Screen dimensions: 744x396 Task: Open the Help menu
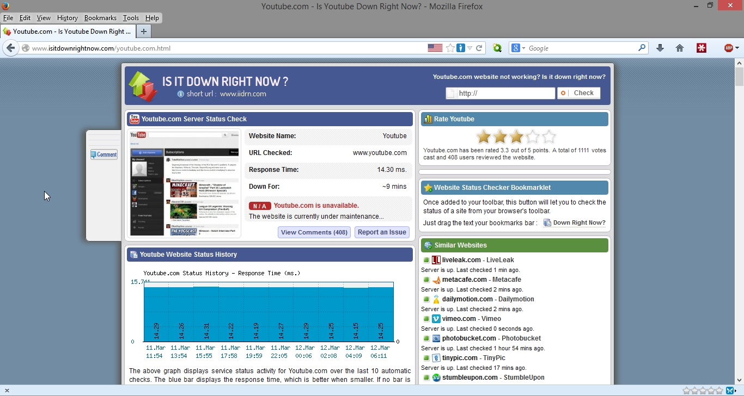click(x=152, y=18)
